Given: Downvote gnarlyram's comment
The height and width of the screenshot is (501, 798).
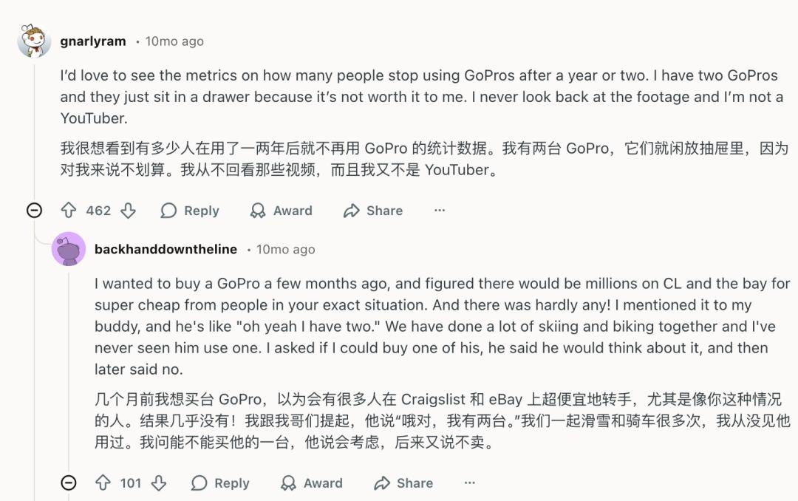Looking at the screenshot, I should [128, 211].
